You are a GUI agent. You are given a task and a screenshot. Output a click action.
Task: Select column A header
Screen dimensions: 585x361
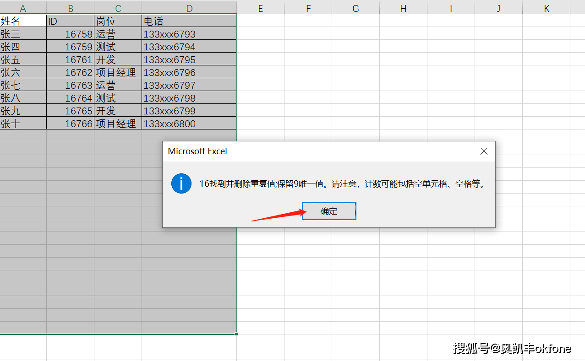pyautogui.click(x=23, y=8)
